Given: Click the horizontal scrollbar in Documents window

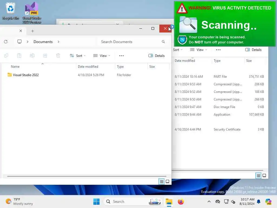Looking at the screenshot, I should [x=87, y=176].
